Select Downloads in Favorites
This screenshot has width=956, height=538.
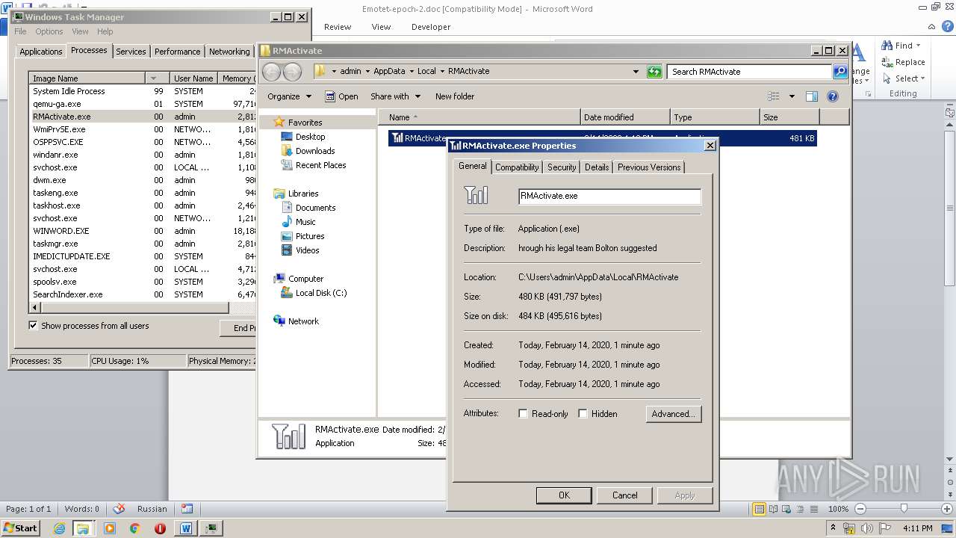[314, 151]
